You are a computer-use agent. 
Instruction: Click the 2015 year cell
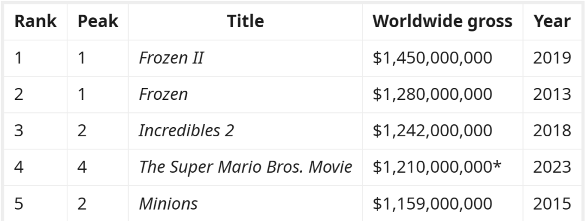click(552, 204)
